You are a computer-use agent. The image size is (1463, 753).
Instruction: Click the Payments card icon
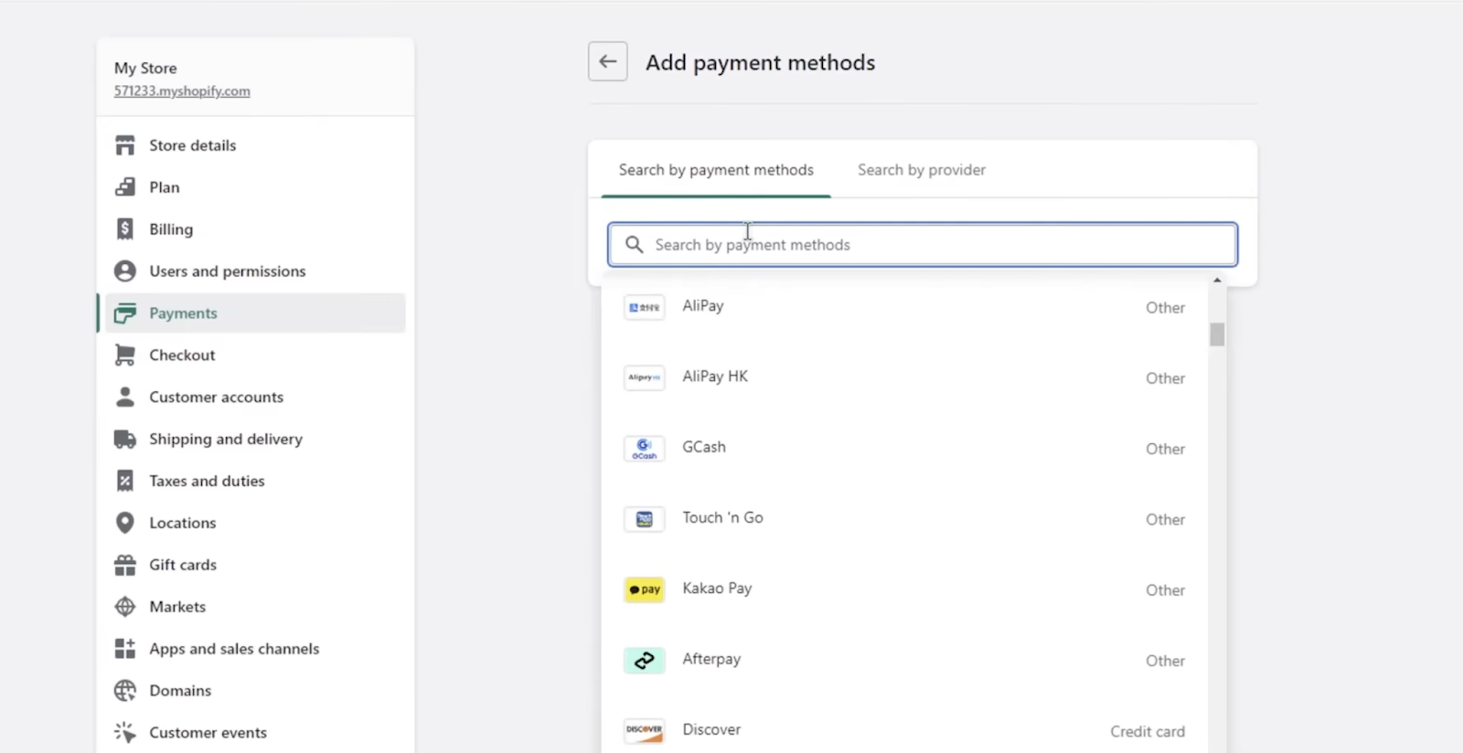[125, 313]
